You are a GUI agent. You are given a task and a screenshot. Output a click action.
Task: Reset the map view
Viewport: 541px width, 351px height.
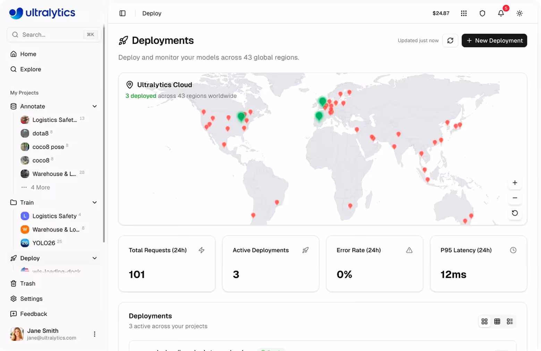(515, 213)
